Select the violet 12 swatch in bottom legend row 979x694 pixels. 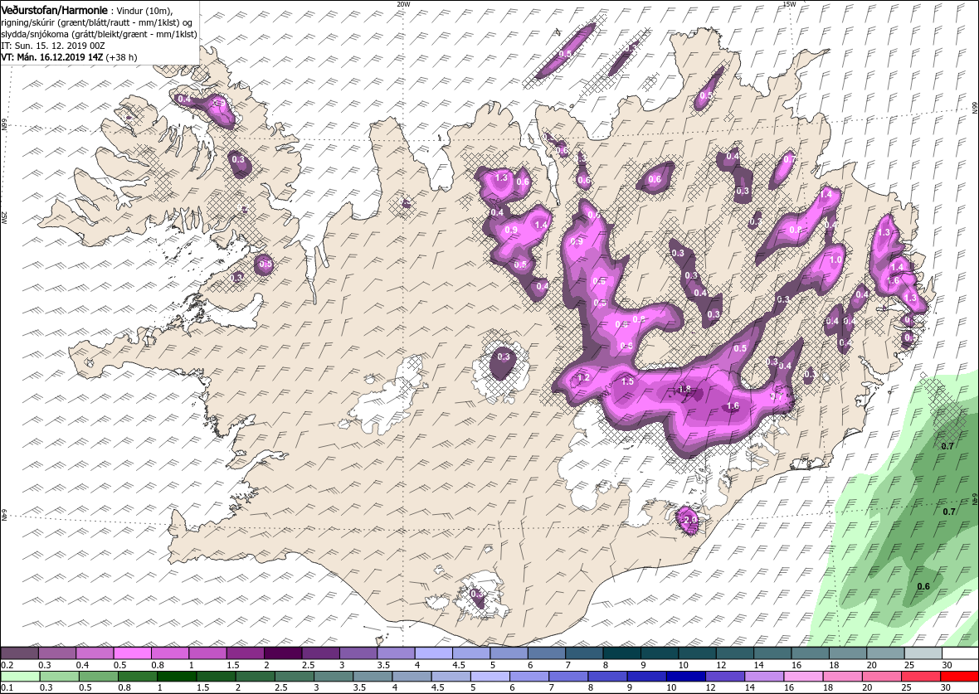tap(724, 677)
